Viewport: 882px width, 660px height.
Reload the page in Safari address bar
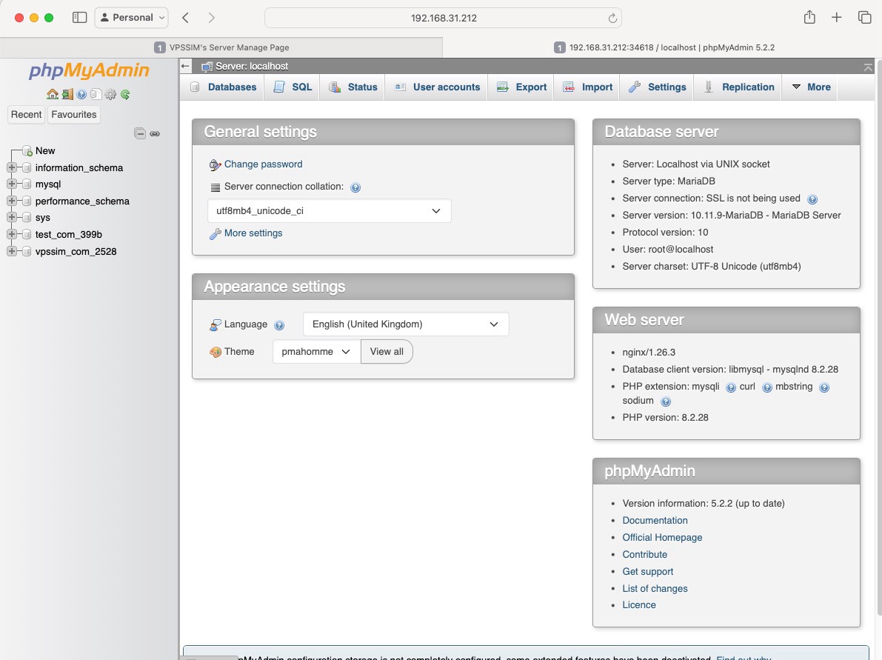[612, 18]
